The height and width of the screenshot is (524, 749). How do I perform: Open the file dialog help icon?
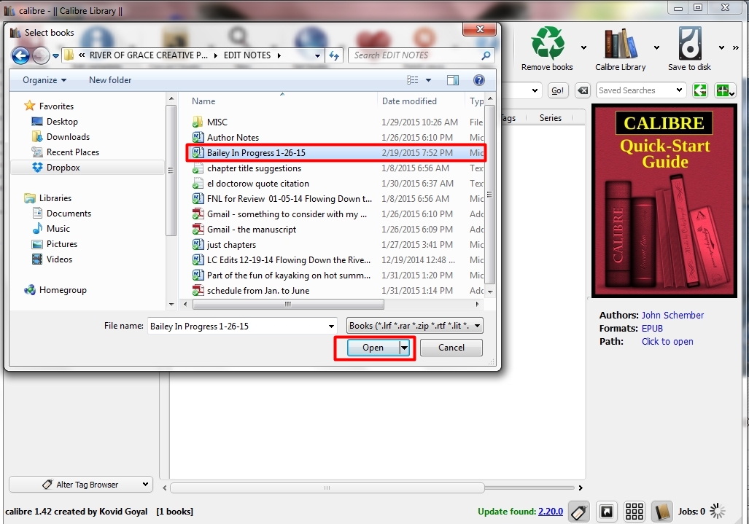pyautogui.click(x=479, y=80)
